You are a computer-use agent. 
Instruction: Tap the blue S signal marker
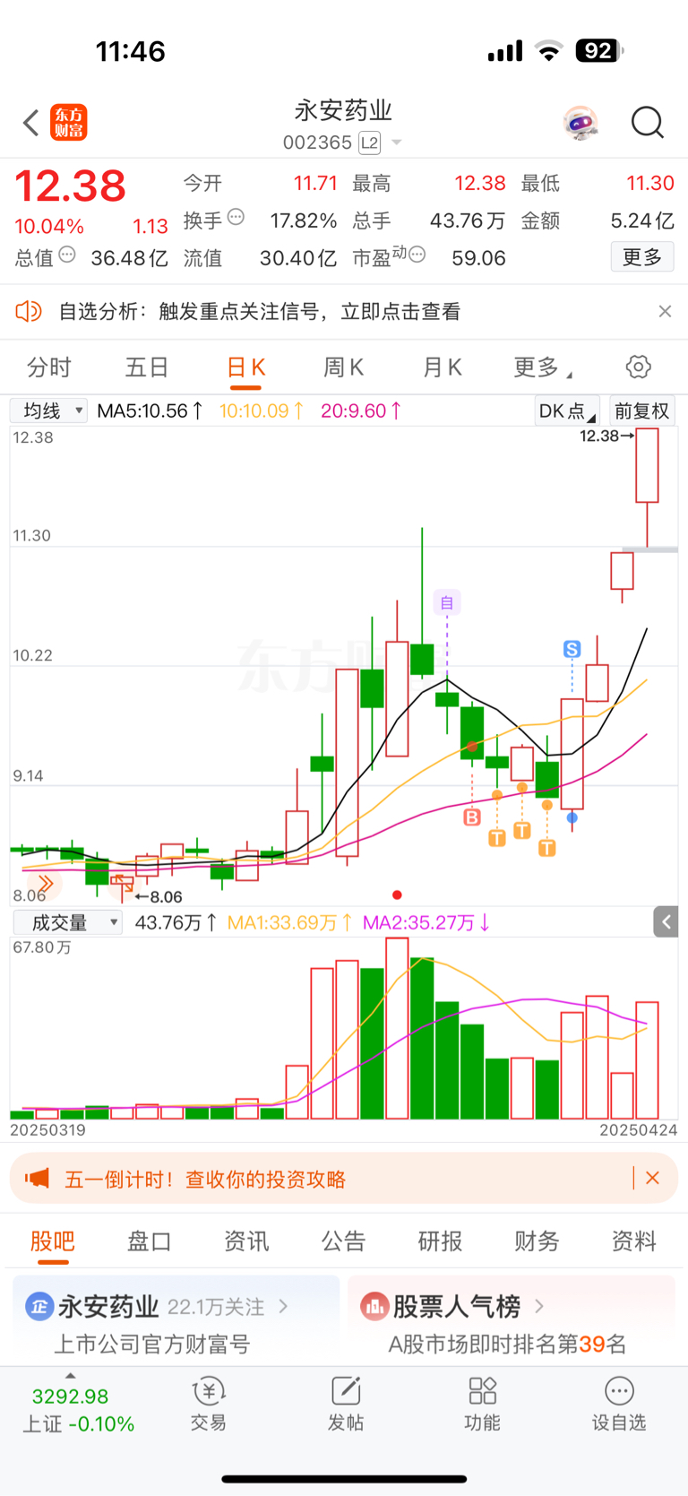point(572,649)
